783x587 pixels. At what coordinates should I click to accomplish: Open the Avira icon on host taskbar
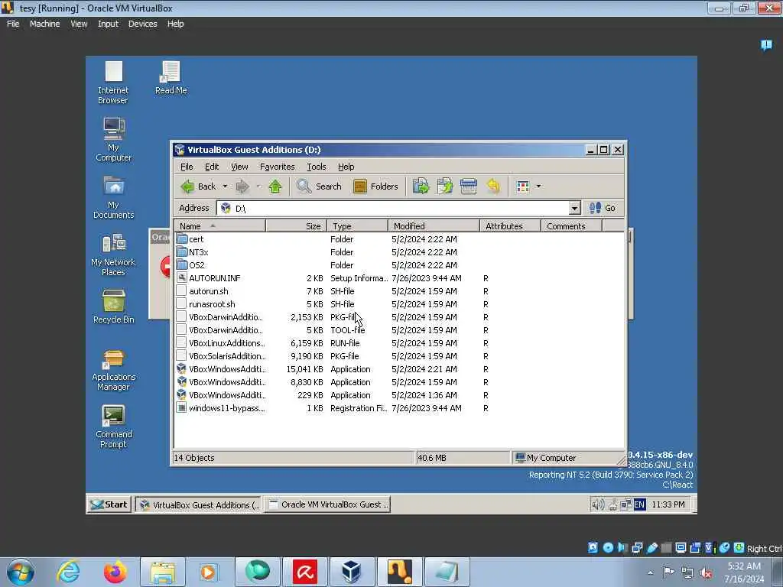pos(304,572)
